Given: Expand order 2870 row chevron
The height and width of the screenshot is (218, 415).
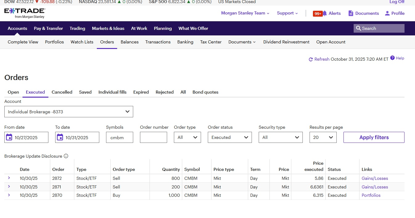Looking at the screenshot, I should tap(9, 195).
